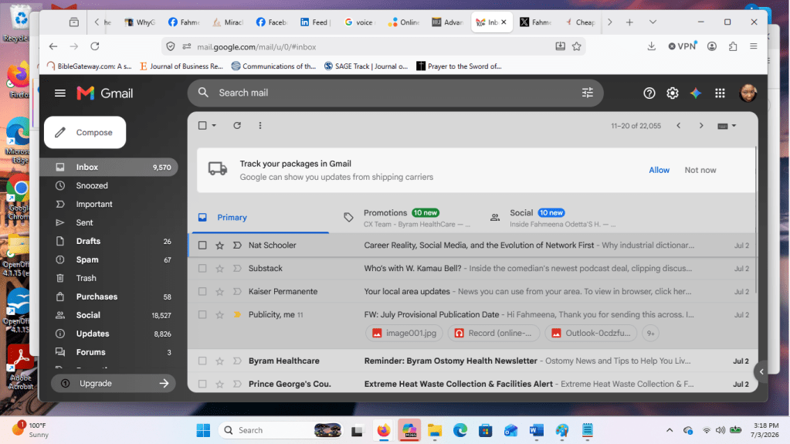
Task: Go to newer messages page arrow
Action: (x=678, y=126)
